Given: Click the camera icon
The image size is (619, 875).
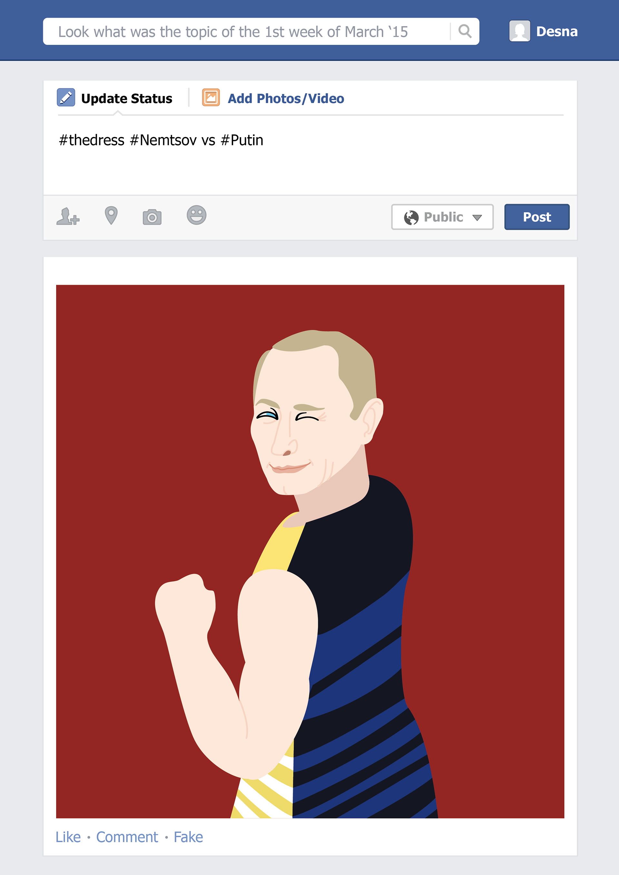Looking at the screenshot, I should [x=152, y=217].
